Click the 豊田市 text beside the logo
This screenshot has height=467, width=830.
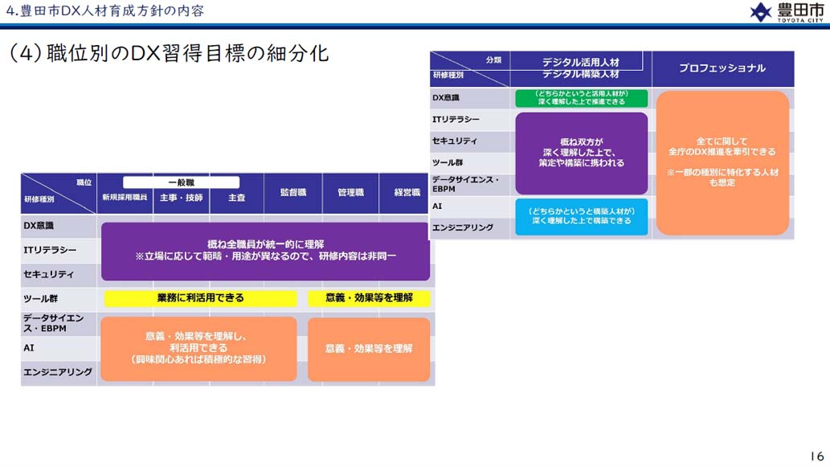(x=798, y=10)
